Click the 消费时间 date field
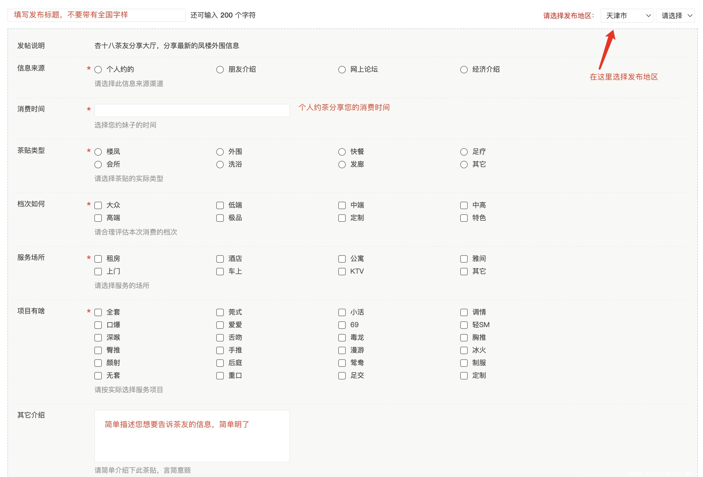Image resolution: width=703 pixels, height=477 pixels. (x=192, y=110)
